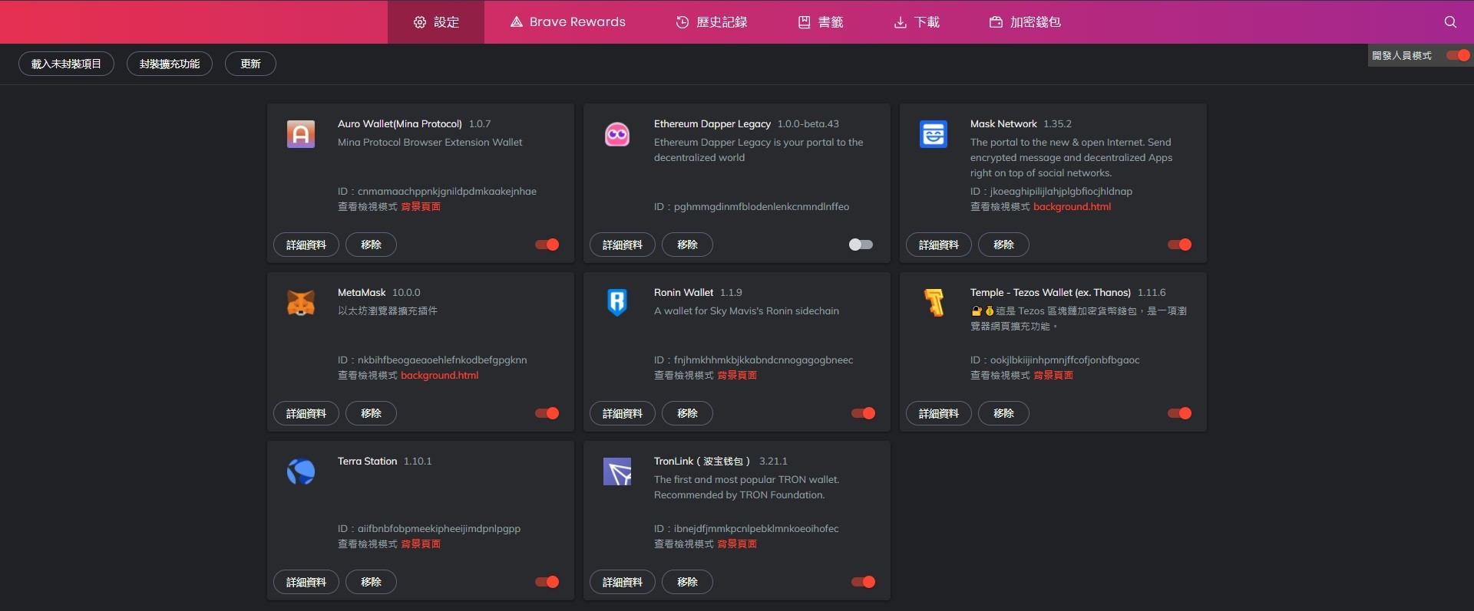Go to the 書籤 (Bookmarks) tab

(x=821, y=22)
